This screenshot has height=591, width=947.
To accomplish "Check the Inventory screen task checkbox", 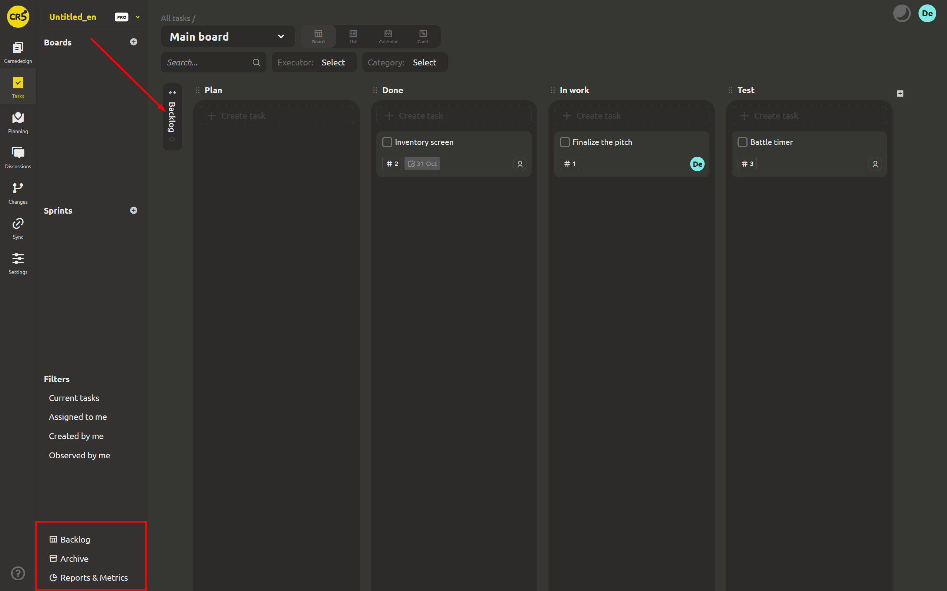I will coord(387,142).
